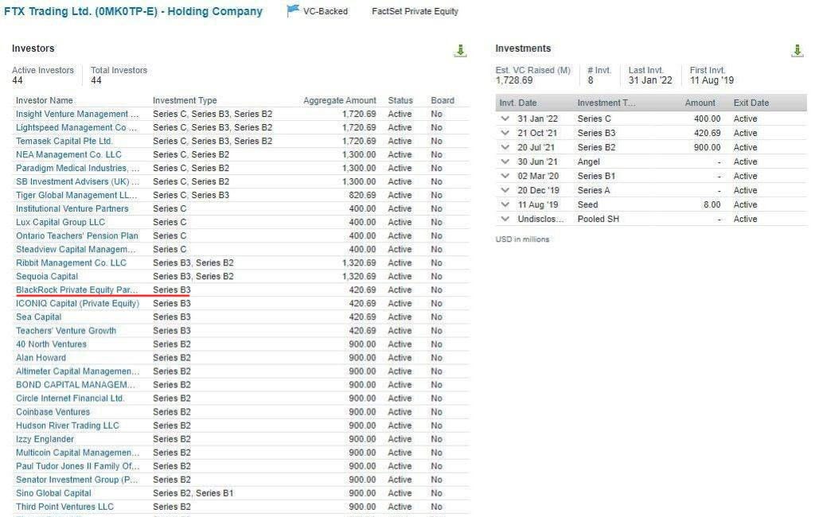Open the Izzy Englander investor link

pyautogui.click(x=45, y=438)
